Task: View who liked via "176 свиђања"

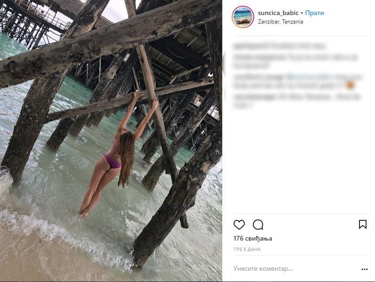Action: pos(253,239)
